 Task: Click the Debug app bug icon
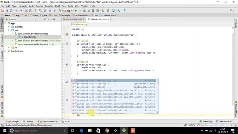[x=84, y=10]
